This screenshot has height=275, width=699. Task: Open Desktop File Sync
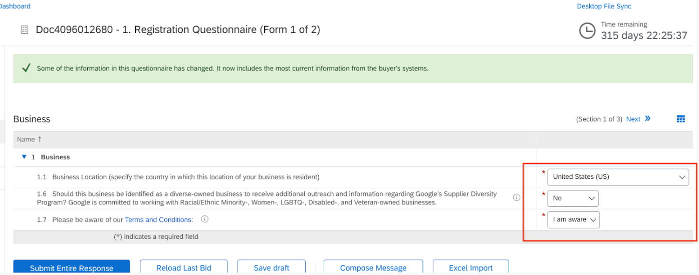(x=604, y=7)
